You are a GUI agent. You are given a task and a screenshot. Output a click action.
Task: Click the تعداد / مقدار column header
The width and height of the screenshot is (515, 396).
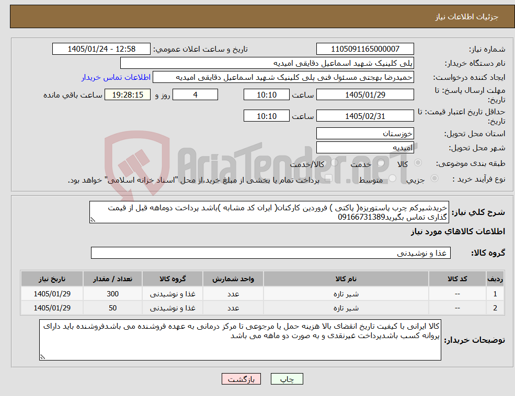pyautogui.click(x=112, y=279)
